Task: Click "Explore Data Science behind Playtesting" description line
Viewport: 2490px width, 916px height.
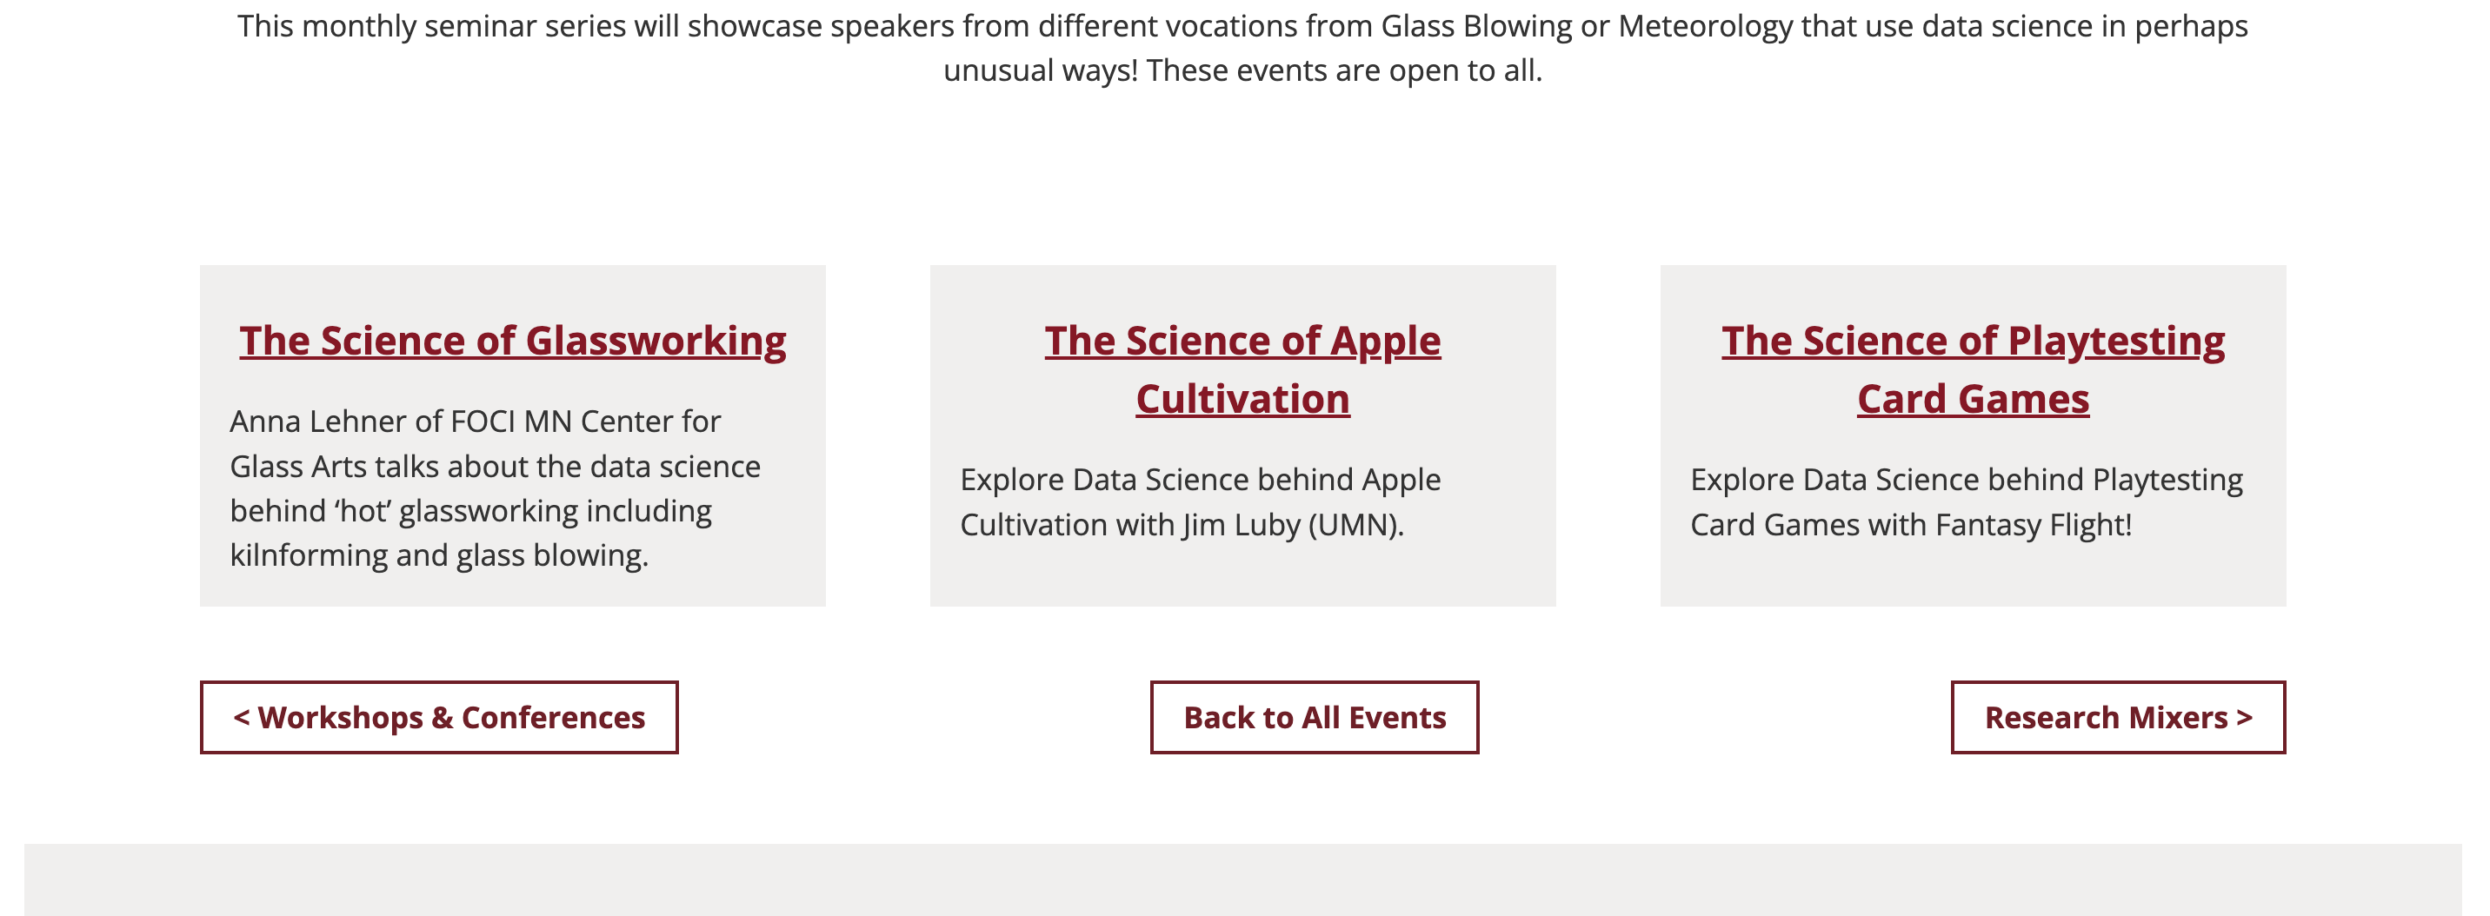Action: click(1966, 481)
